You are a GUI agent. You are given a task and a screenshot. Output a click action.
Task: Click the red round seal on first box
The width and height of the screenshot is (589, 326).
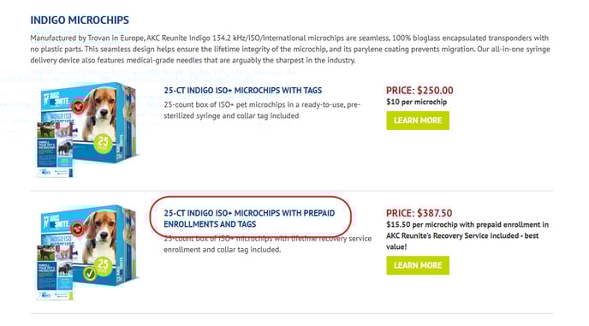[x=78, y=106]
